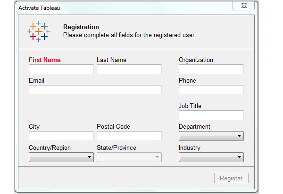Screen dimensions: 283x194
Task: Click the Tableau logo icon
Action: click(38, 31)
